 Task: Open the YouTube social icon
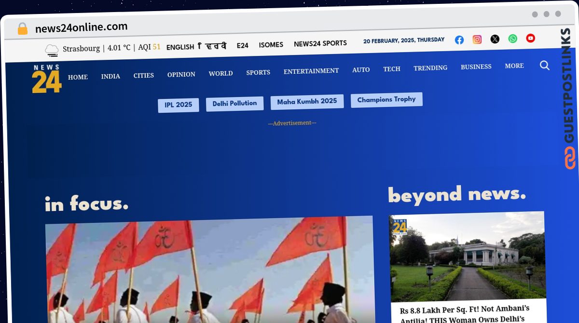pos(531,38)
